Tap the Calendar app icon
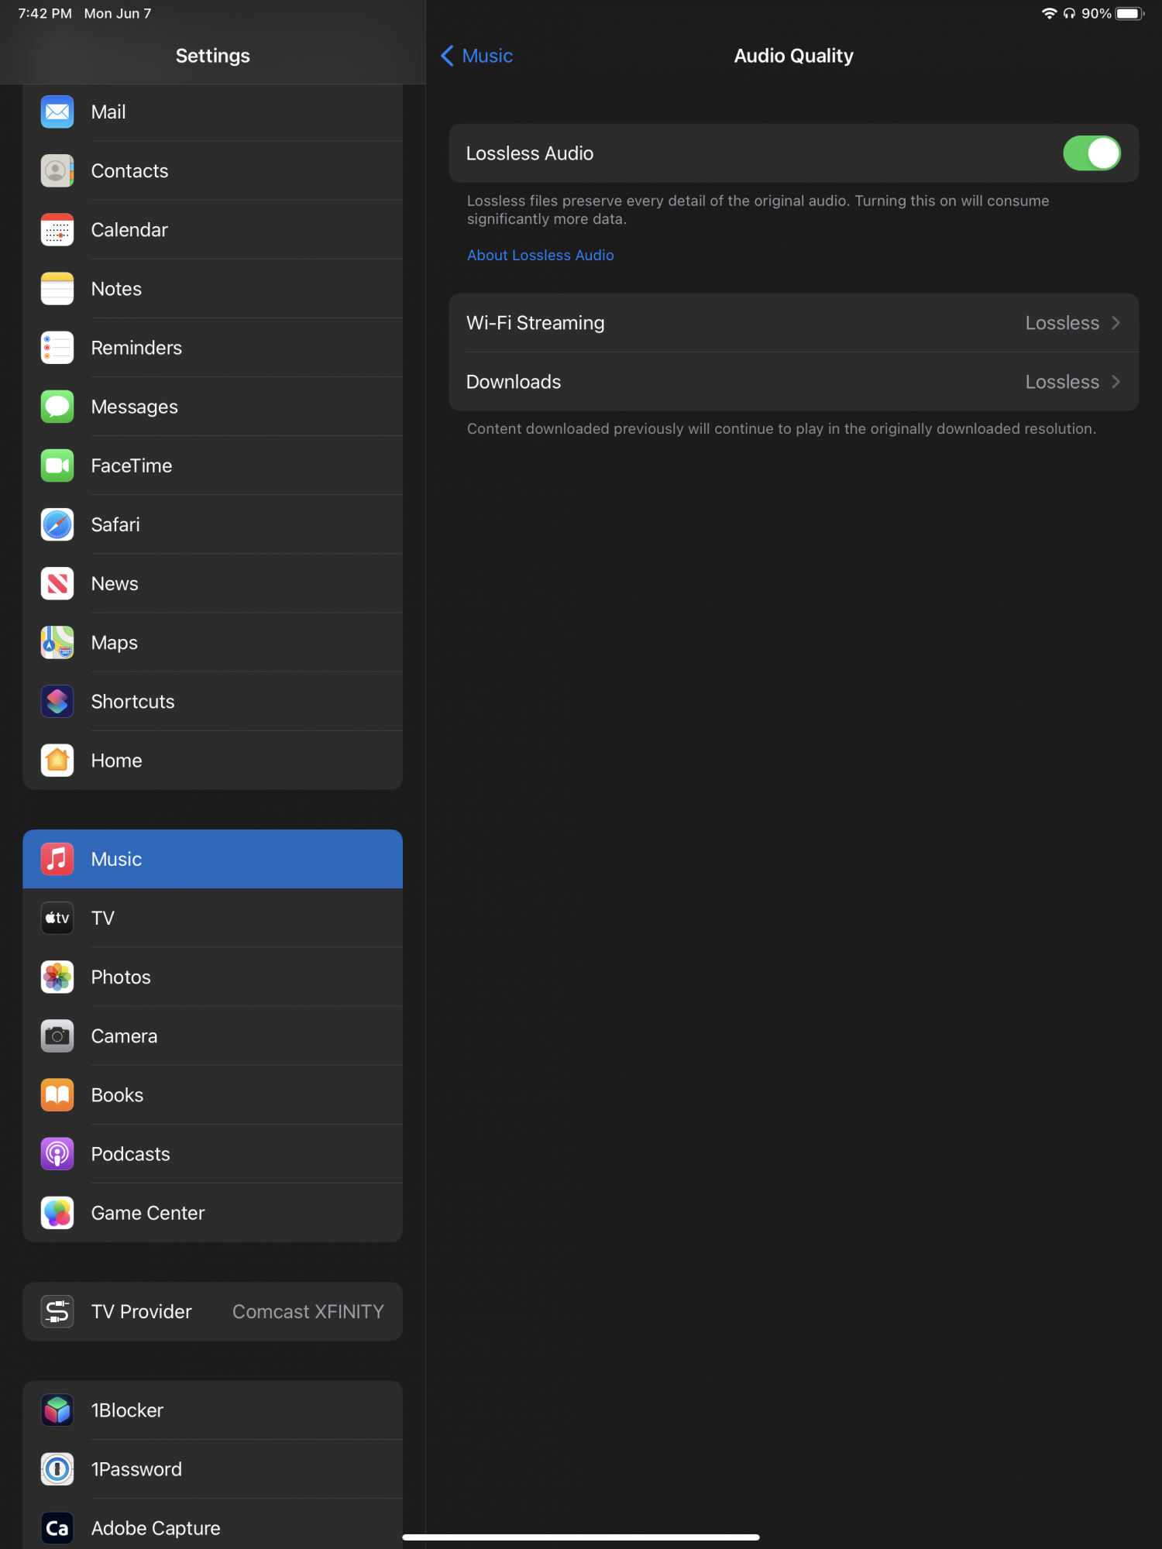 [57, 230]
